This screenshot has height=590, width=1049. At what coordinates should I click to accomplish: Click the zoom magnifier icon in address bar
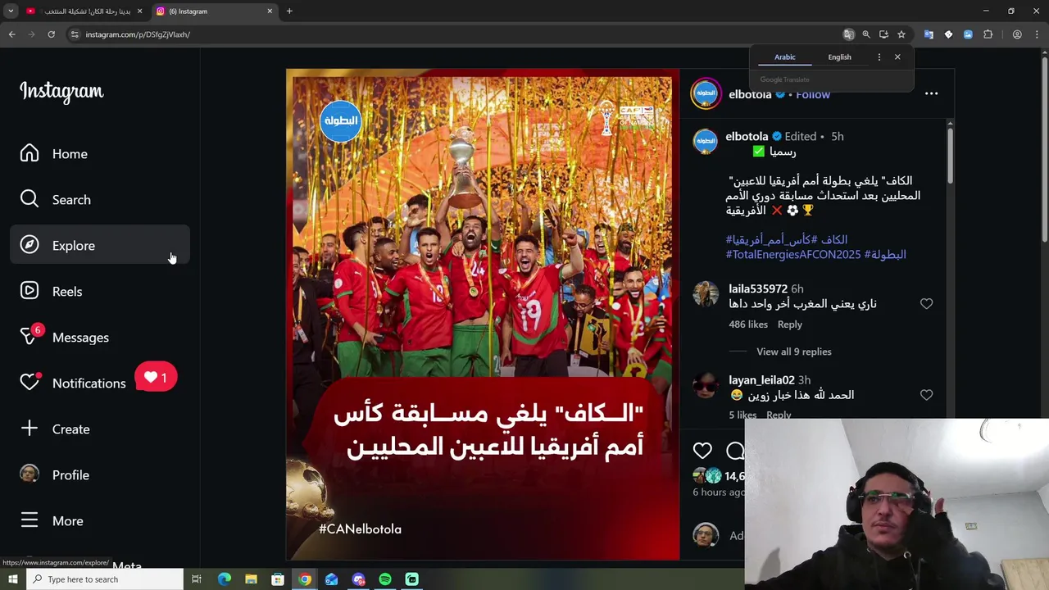[x=866, y=34]
